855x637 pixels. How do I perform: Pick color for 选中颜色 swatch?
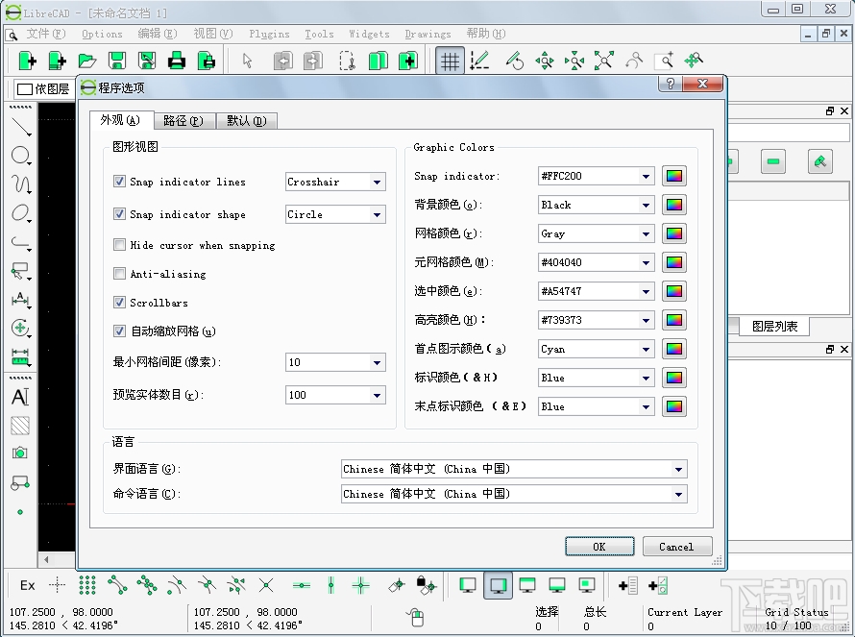[x=674, y=291]
